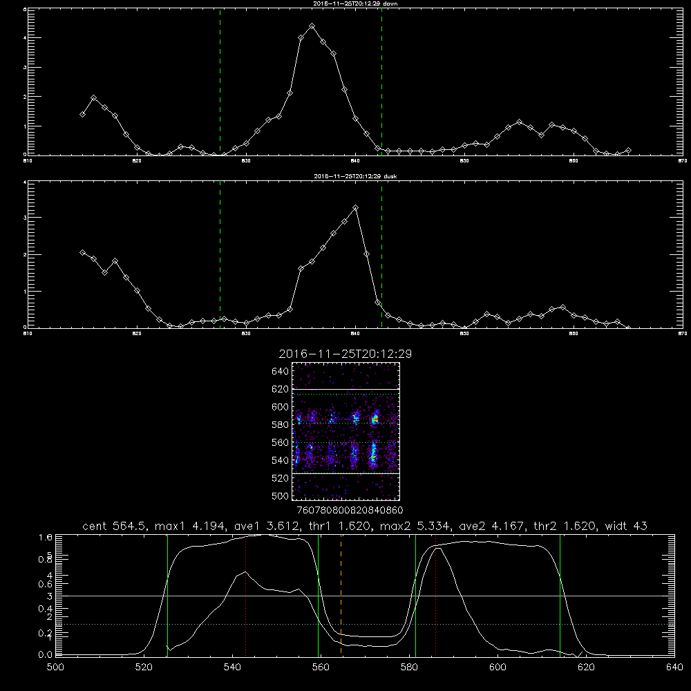The image size is (691, 691).
Task: Click the '600' label on bottom plot x-axis
Action: 498,668
